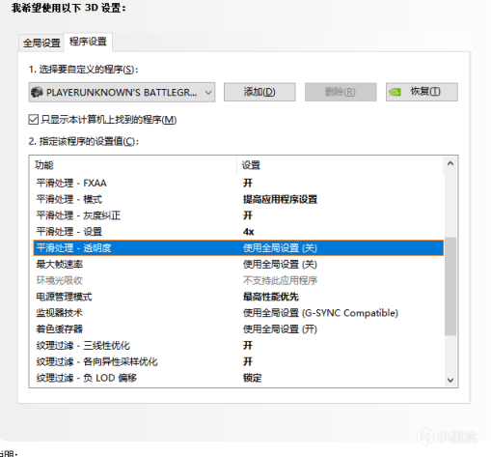The width and height of the screenshot is (491, 457).
Task: Select the 平滑处理 - 模式 row
Action: 238,199
